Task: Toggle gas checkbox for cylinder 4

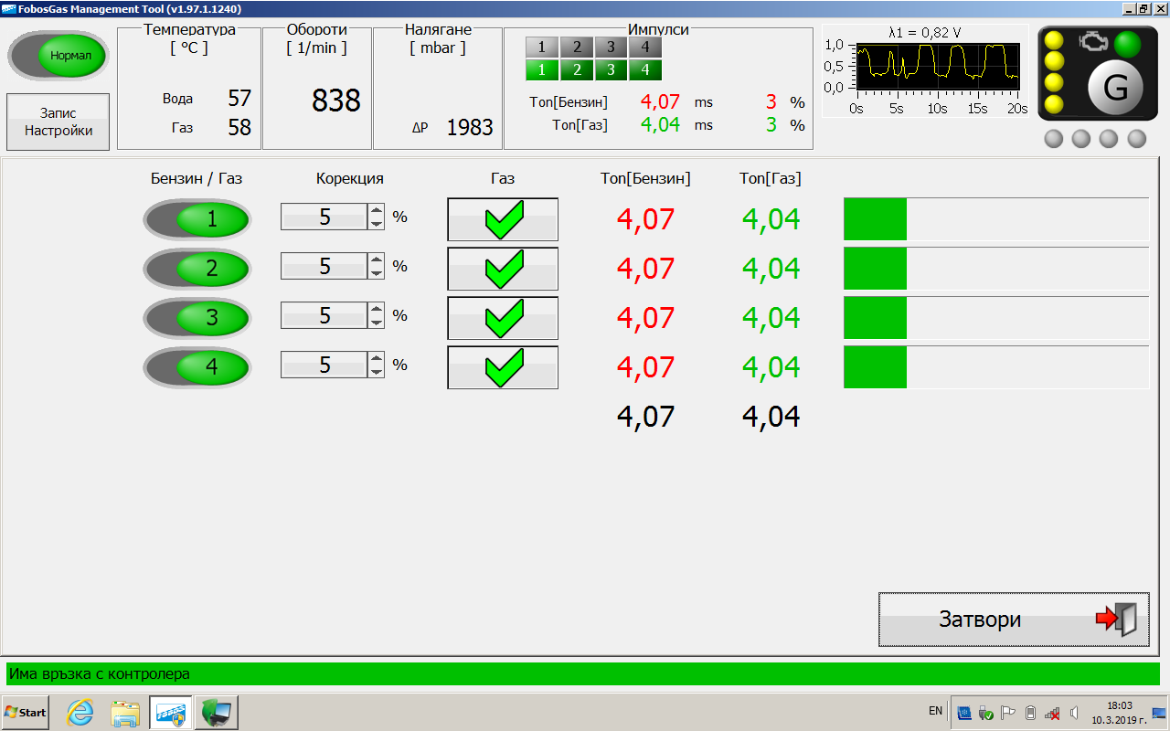Action: [503, 367]
